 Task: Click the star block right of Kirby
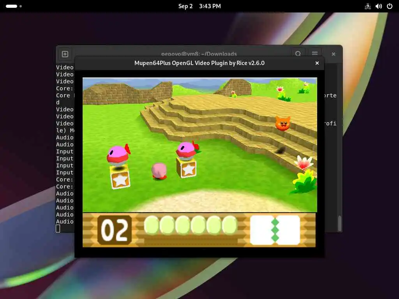(186, 168)
